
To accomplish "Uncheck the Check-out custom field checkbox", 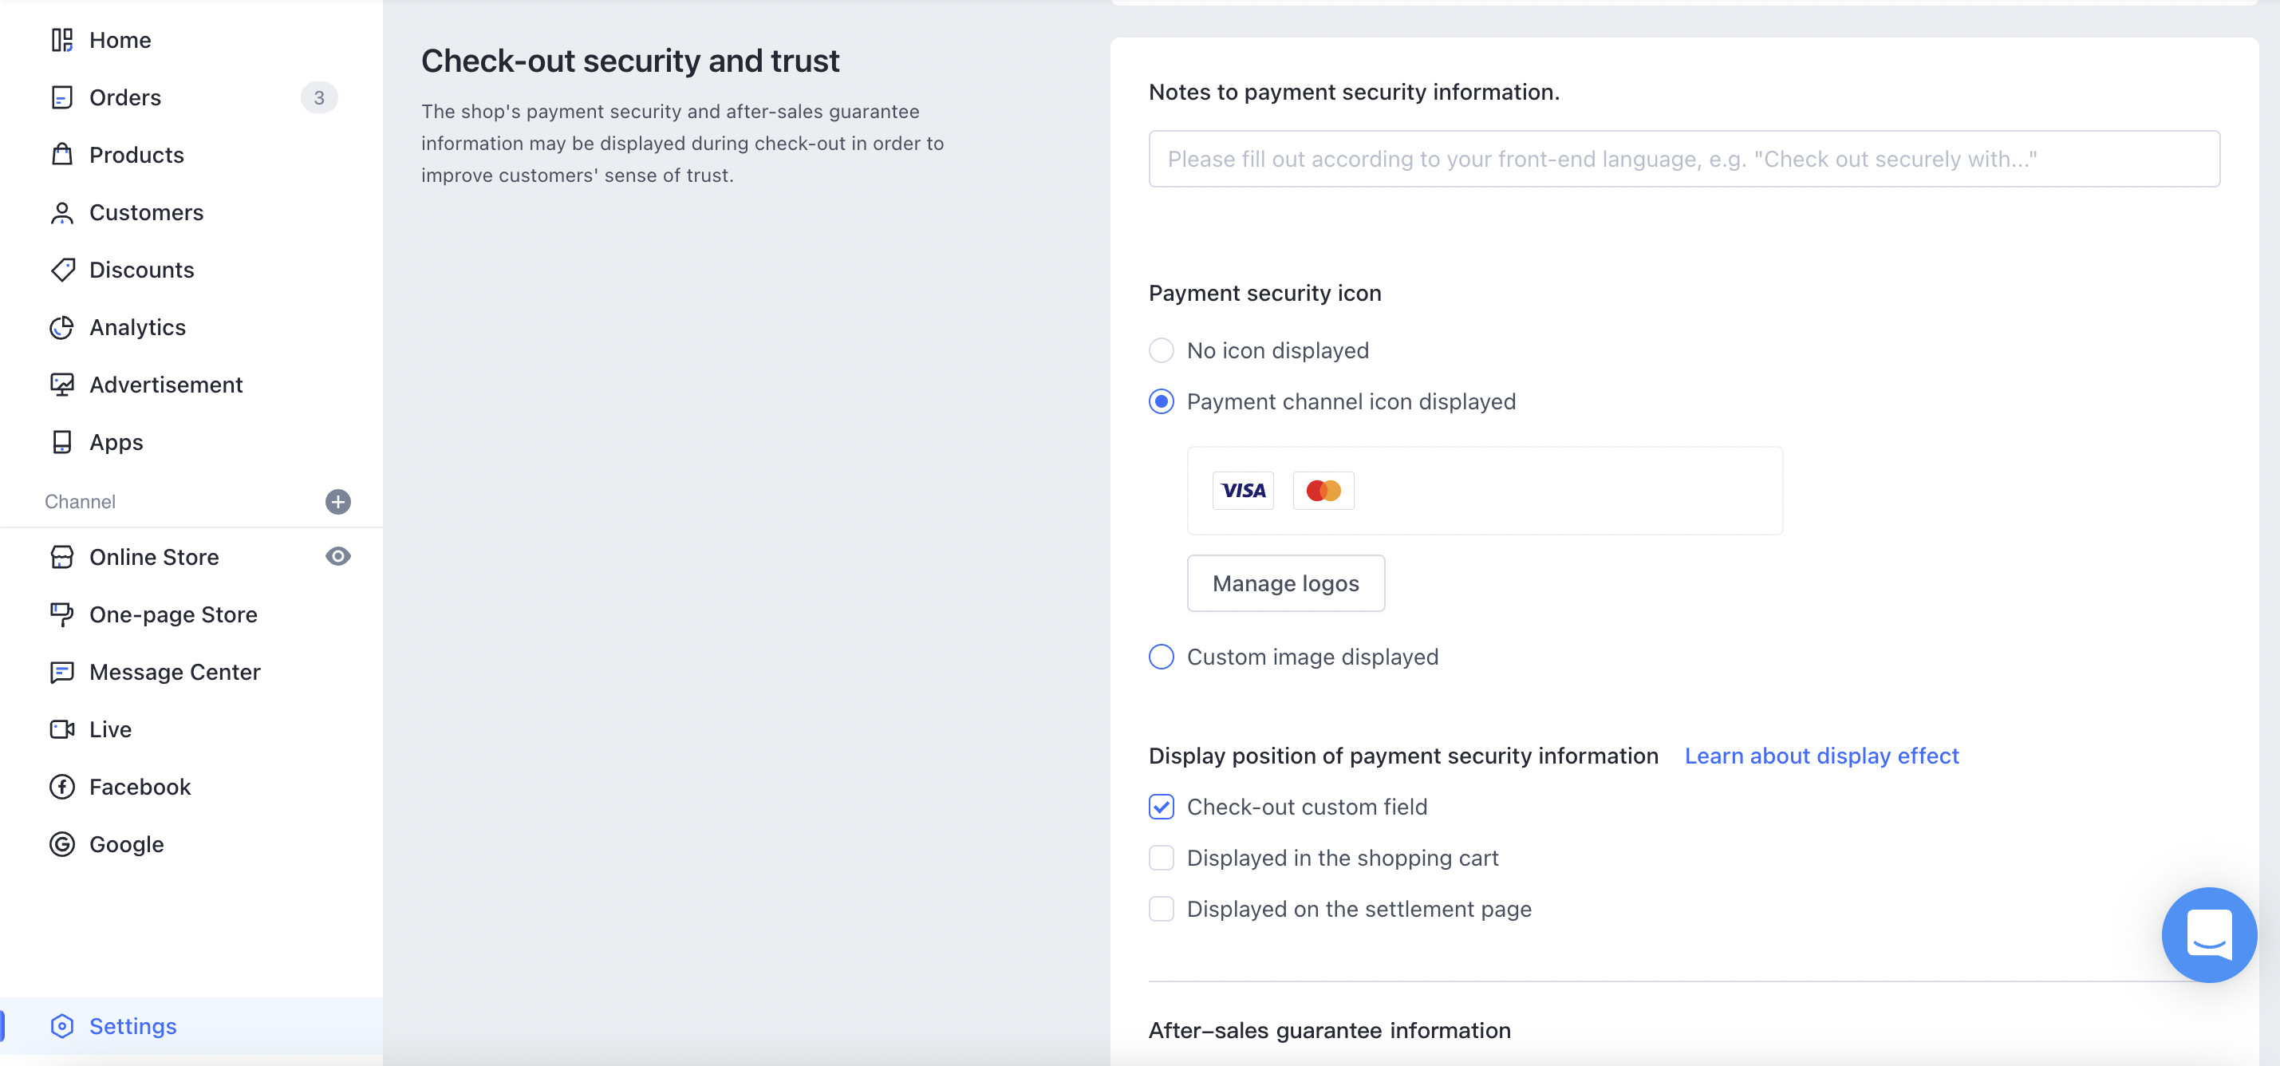I will click(x=1162, y=807).
